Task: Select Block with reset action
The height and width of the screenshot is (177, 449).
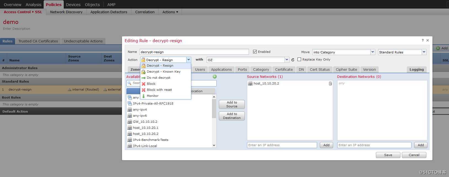Action: point(166,90)
